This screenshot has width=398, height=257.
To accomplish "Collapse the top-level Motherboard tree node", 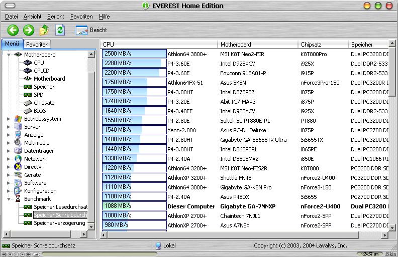I will [9, 55].
